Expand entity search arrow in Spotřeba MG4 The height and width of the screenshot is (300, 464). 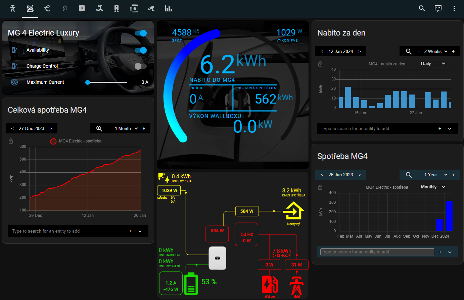(450, 252)
